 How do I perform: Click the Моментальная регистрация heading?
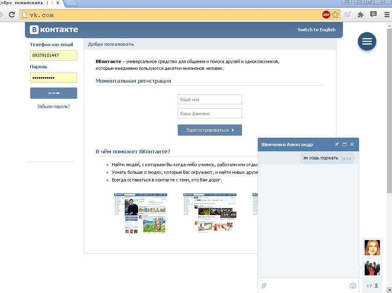point(133,81)
